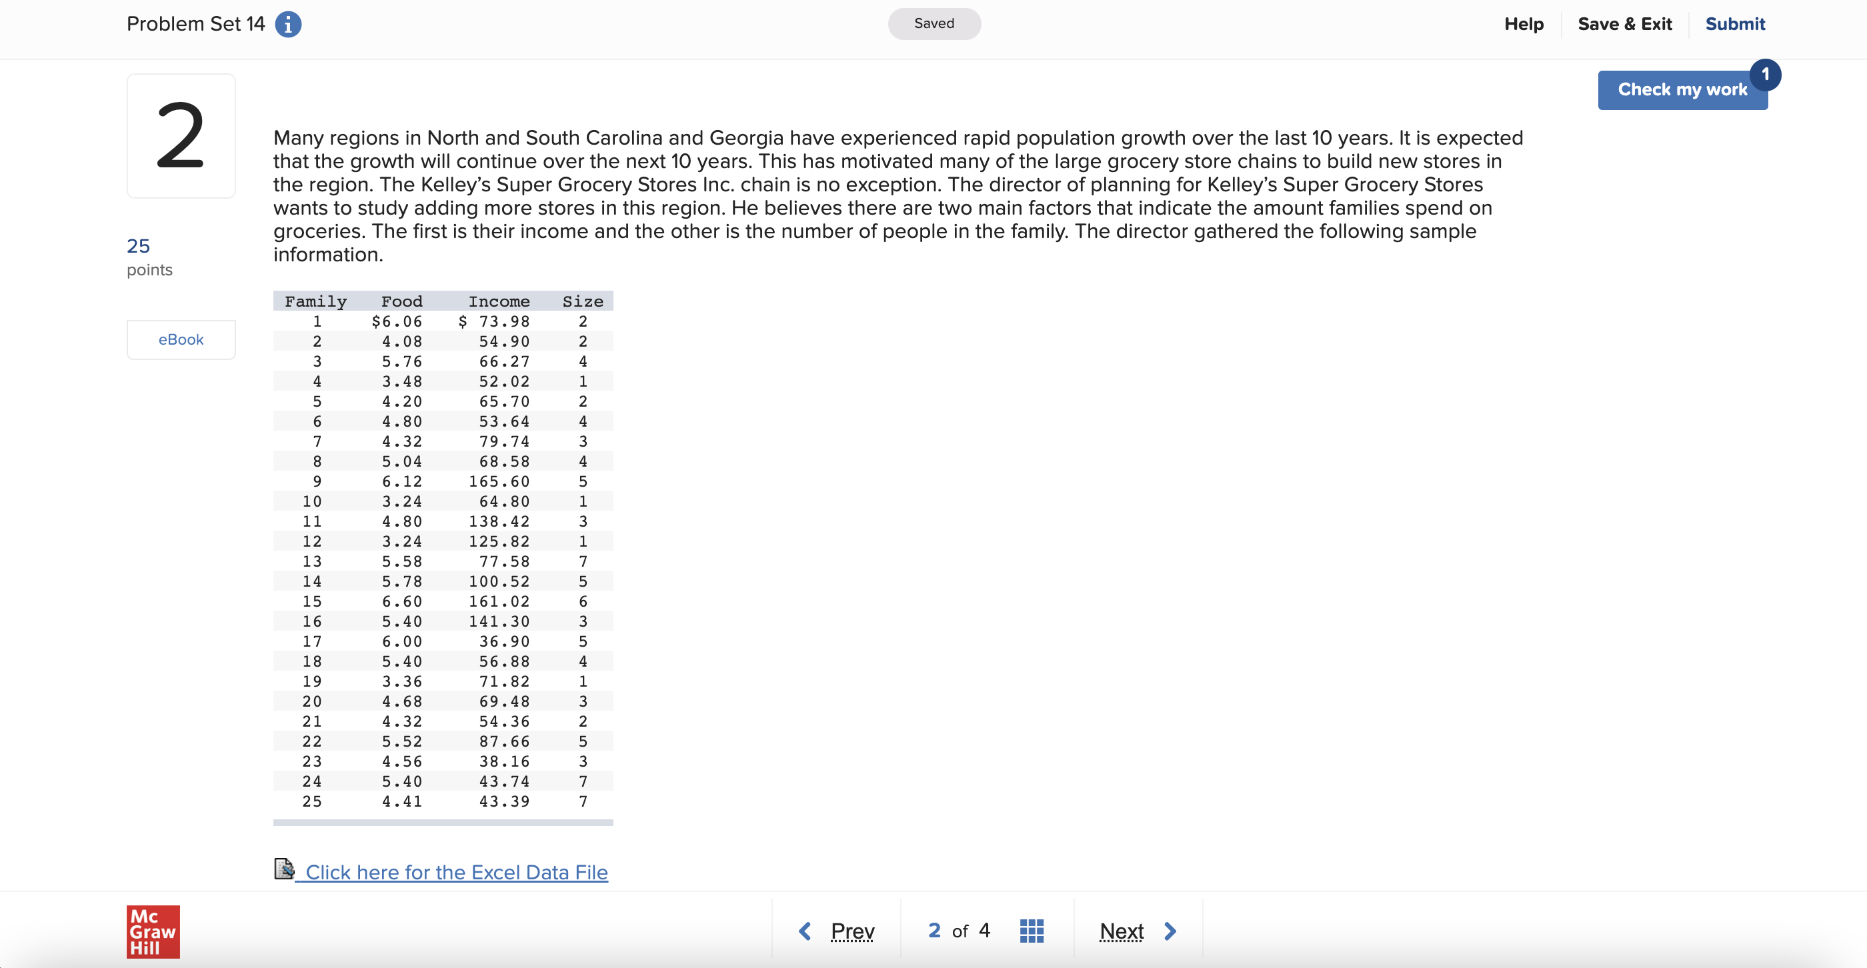This screenshot has width=1867, height=968.
Task: Click the McGraw Hill logo
Action: pyautogui.click(x=152, y=932)
